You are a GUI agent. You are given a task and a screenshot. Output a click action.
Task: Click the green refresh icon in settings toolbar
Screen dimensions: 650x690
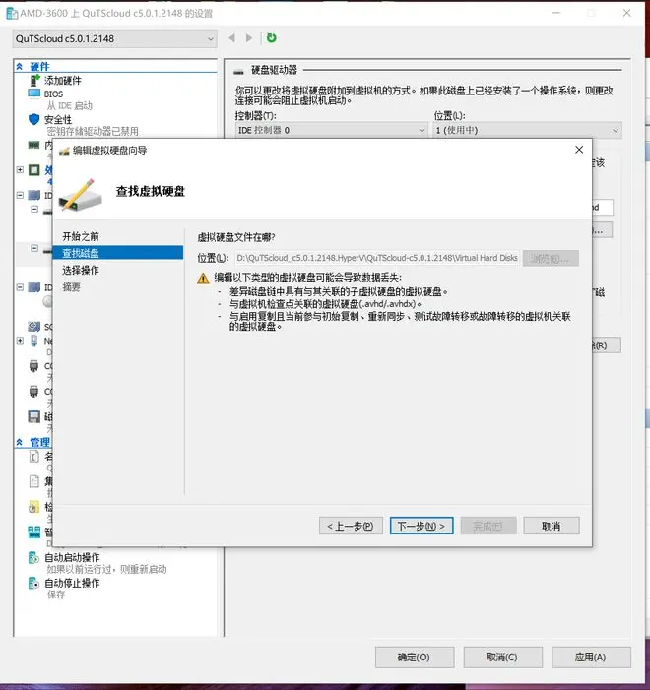tap(271, 38)
